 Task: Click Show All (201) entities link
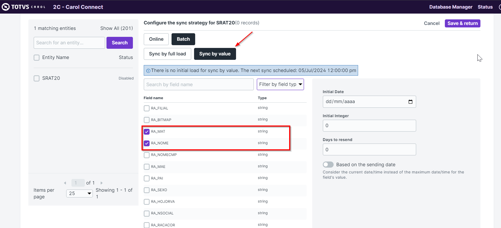pos(116,28)
